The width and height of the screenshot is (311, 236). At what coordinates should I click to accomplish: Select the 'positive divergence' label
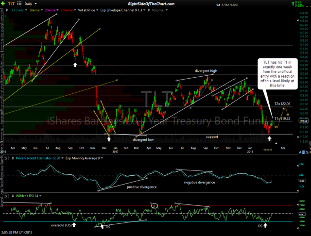[141, 187]
